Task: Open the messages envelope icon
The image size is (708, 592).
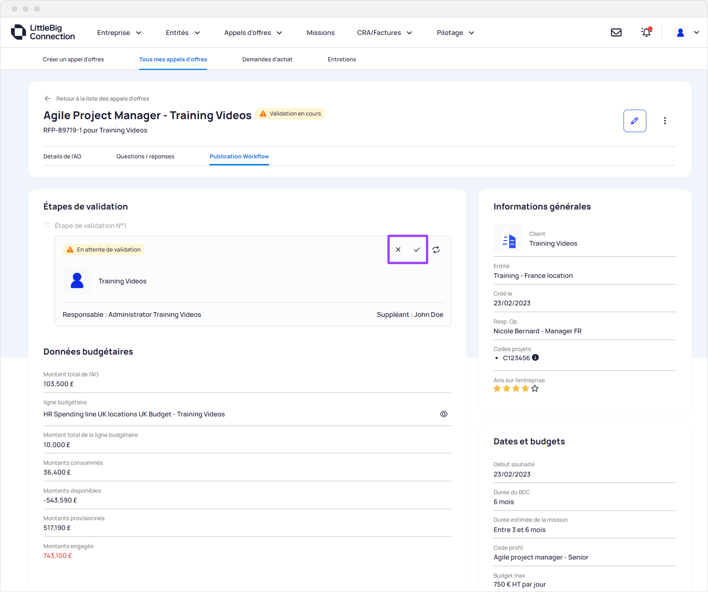Action: pos(616,33)
